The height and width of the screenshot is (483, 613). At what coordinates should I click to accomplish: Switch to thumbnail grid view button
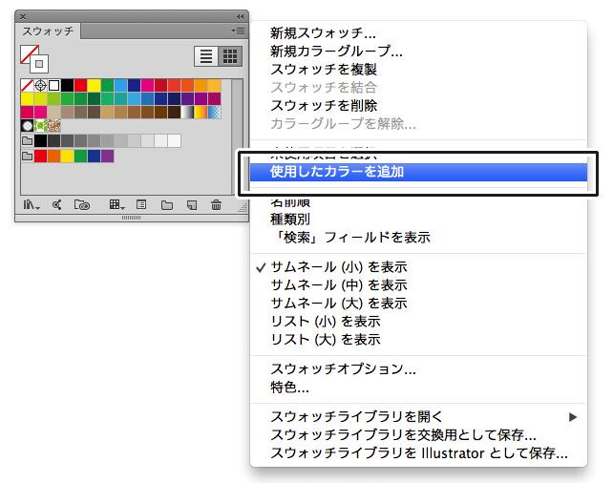point(230,56)
